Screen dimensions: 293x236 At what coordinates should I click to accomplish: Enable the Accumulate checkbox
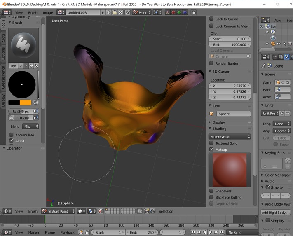tap(11, 135)
